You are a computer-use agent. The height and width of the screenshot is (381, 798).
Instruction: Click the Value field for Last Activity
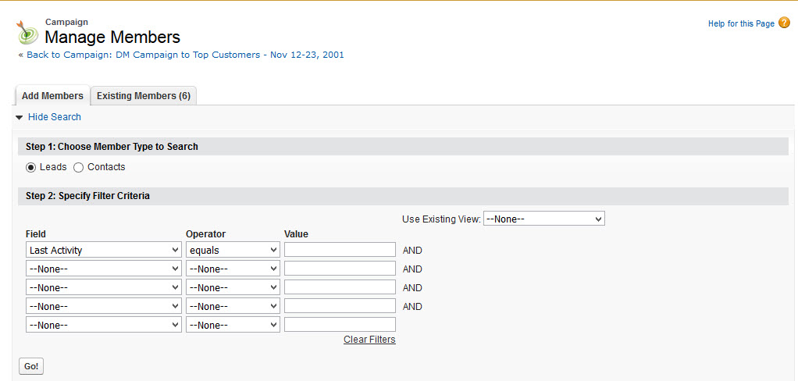[x=340, y=250]
